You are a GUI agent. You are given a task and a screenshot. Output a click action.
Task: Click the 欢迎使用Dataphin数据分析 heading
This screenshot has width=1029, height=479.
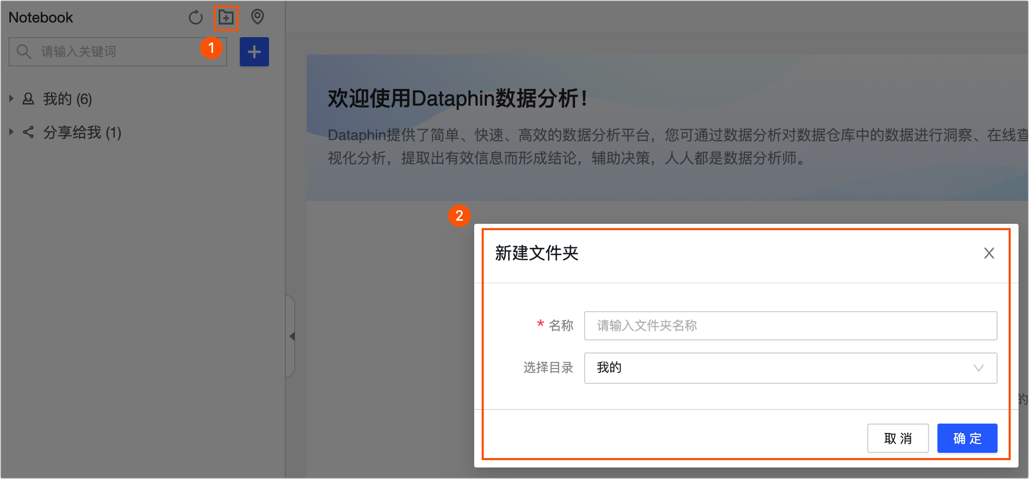click(457, 98)
